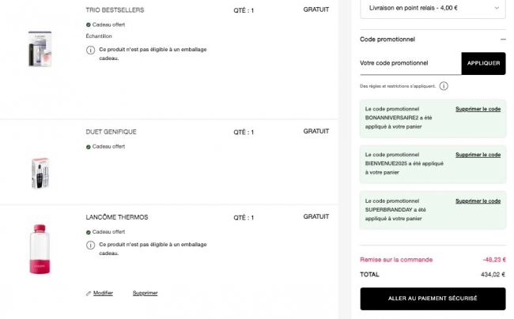Click green check icon under Lancôme Thermos
Viewport: 514px width, 319px height.
pos(89,231)
